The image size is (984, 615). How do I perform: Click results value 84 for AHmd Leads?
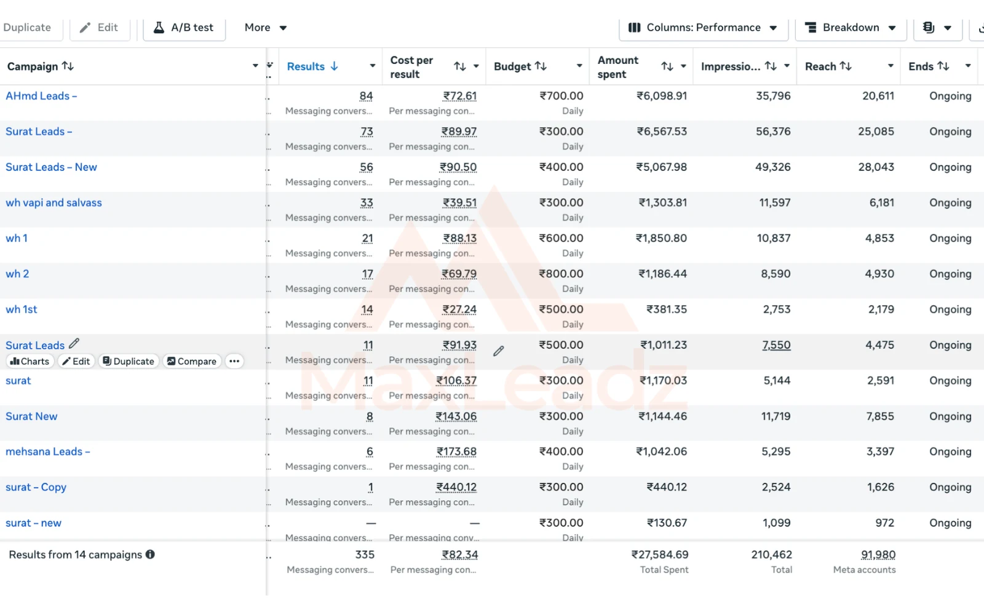tap(366, 96)
